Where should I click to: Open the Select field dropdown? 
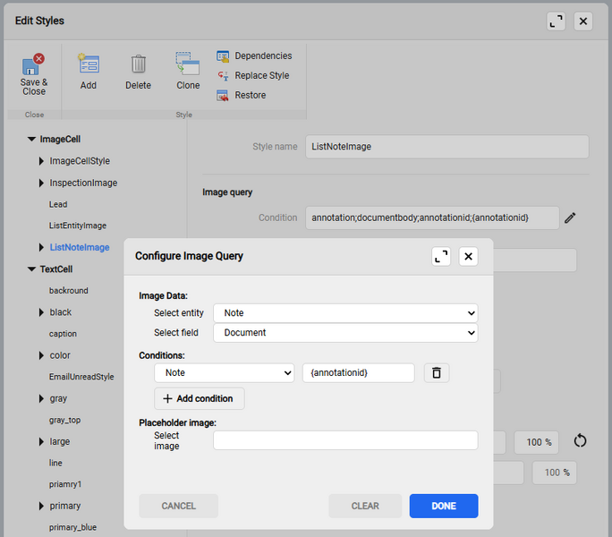344,333
